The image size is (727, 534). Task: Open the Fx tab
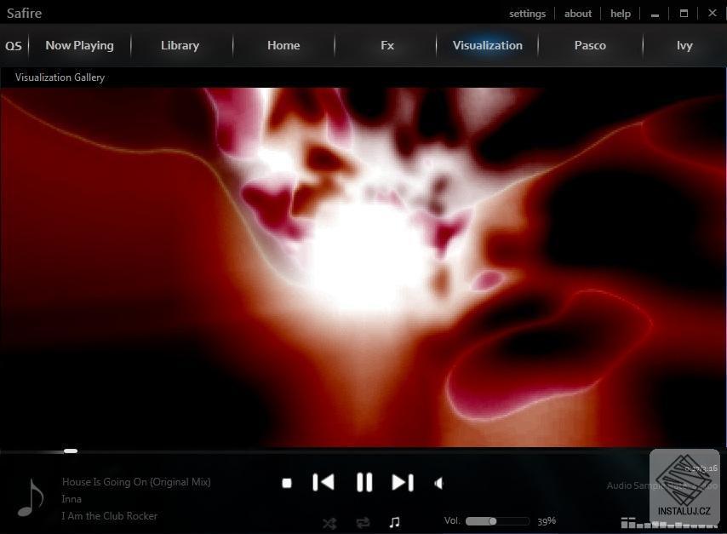tap(387, 45)
